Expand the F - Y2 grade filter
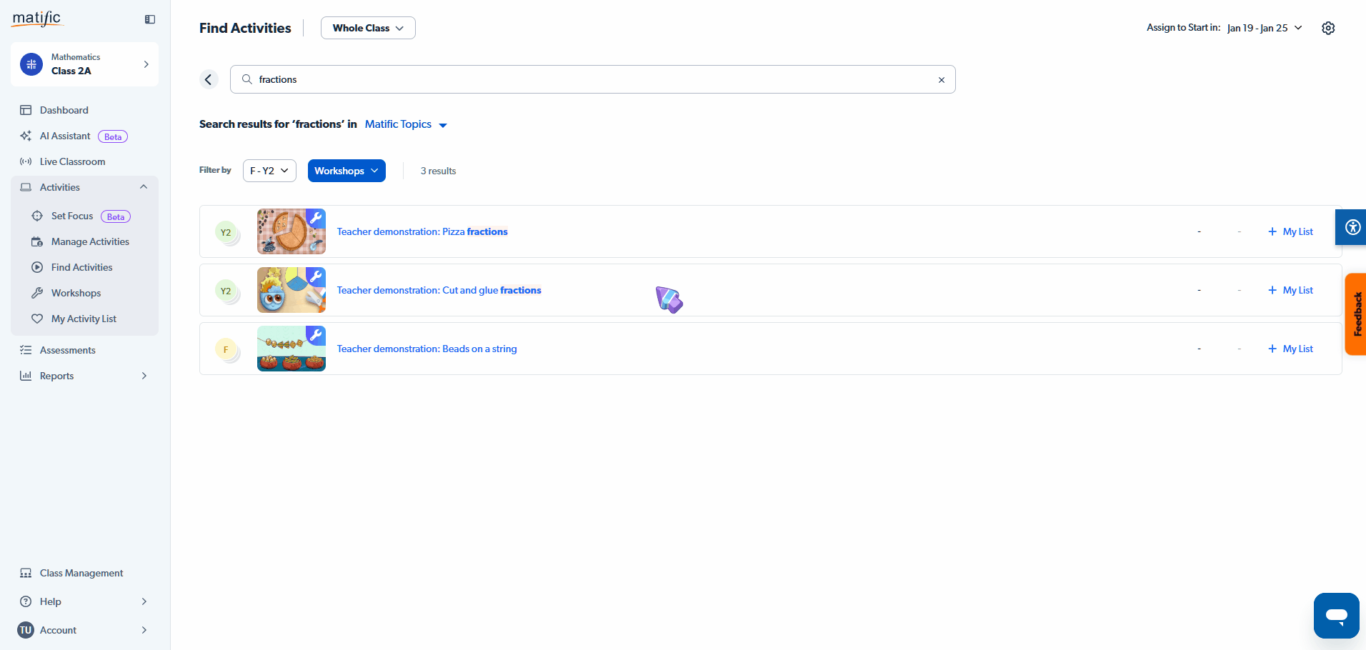 click(x=269, y=171)
